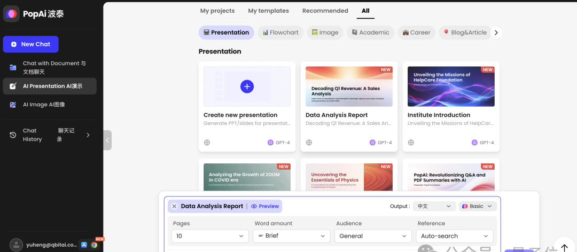Switch to the All tab
The image size is (577, 252).
point(365,11)
